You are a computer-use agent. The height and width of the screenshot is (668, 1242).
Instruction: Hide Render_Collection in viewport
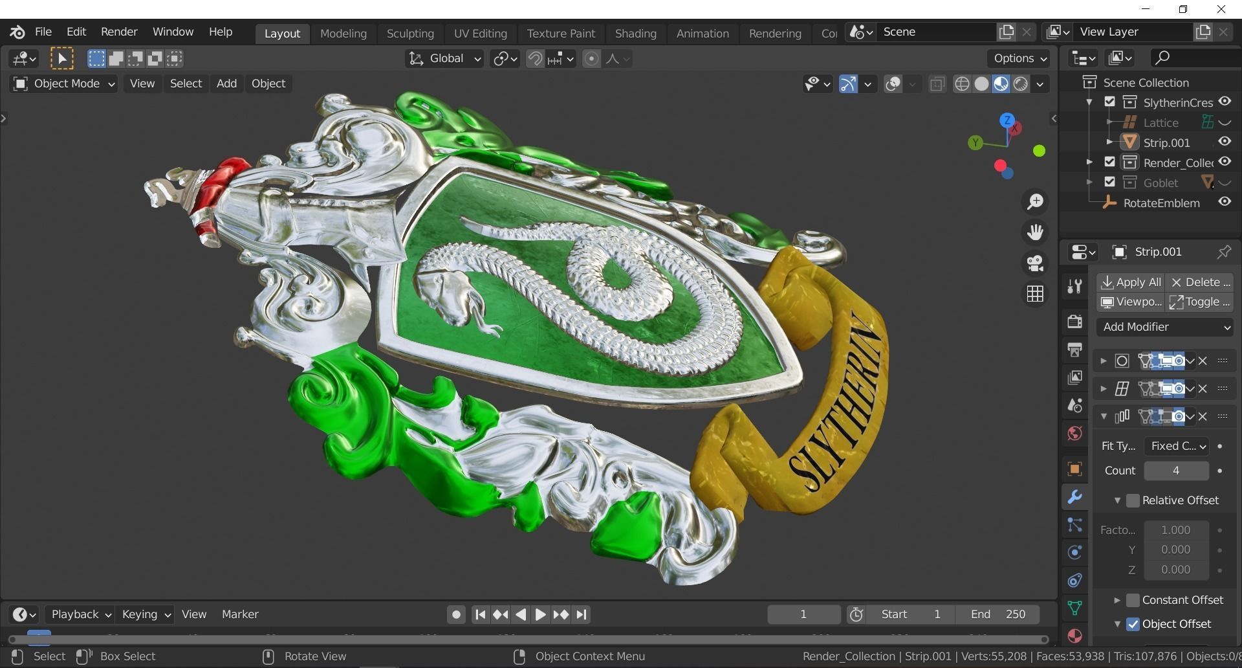click(x=1225, y=162)
